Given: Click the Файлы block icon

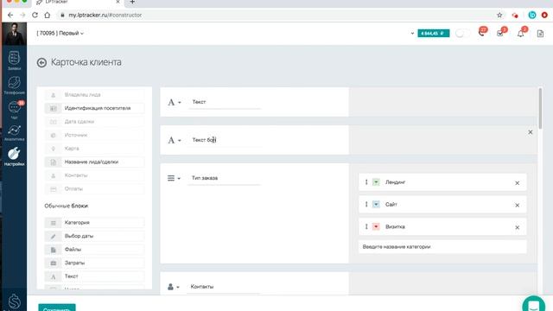Looking at the screenshot, I should pos(54,250).
